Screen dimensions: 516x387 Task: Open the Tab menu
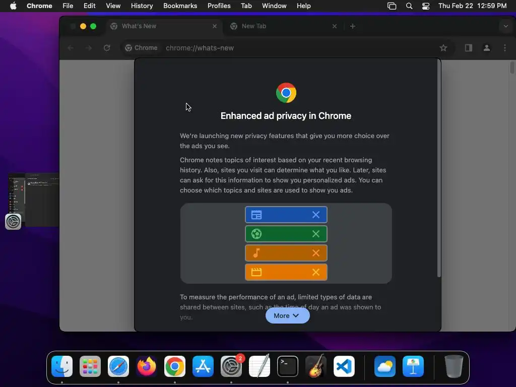[246, 6]
